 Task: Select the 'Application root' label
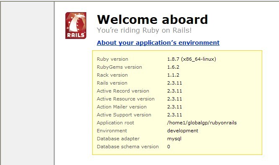point(116,123)
